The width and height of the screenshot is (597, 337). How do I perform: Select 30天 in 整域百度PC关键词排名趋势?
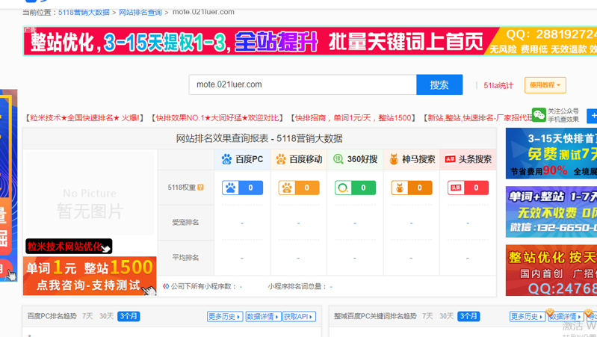tap(447, 316)
